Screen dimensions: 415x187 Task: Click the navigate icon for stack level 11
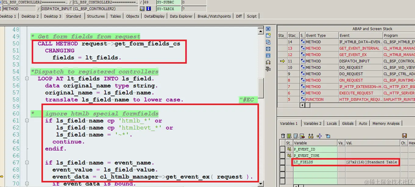(303, 61)
